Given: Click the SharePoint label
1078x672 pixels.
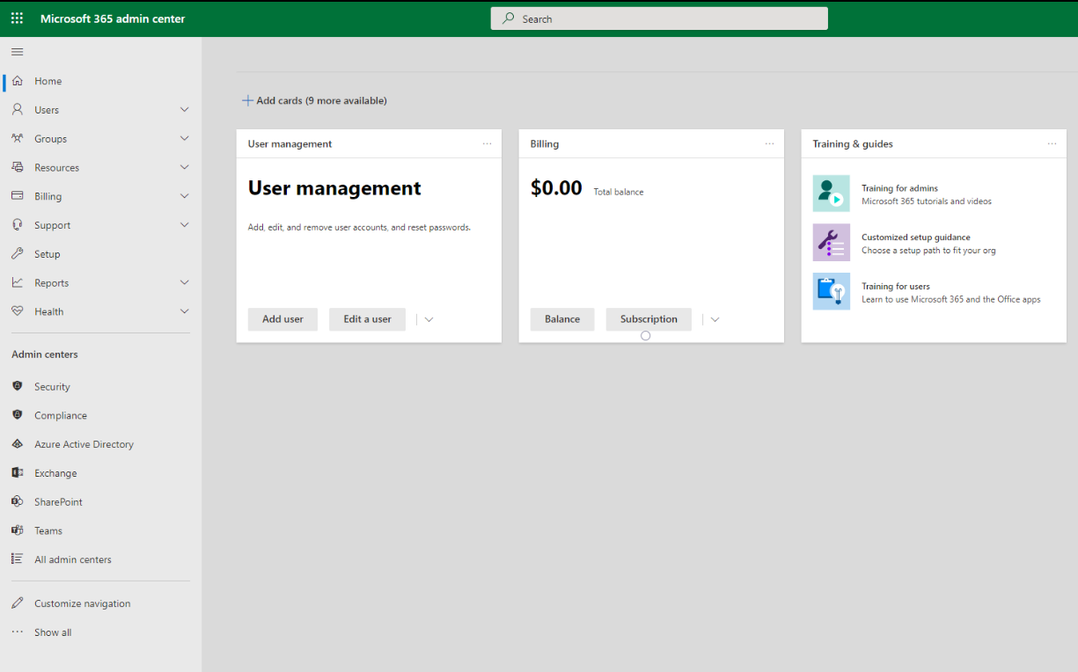Looking at the screenshot, I should [x=58, y=501].
